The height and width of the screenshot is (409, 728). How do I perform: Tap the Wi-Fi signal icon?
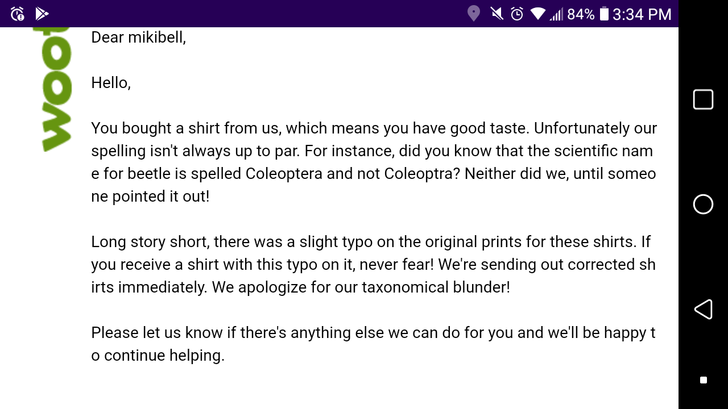pyautogui.click(x=537, y=14)
